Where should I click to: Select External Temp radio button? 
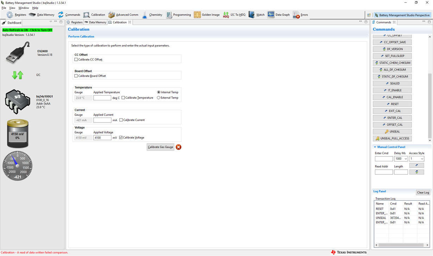[159, 98]
